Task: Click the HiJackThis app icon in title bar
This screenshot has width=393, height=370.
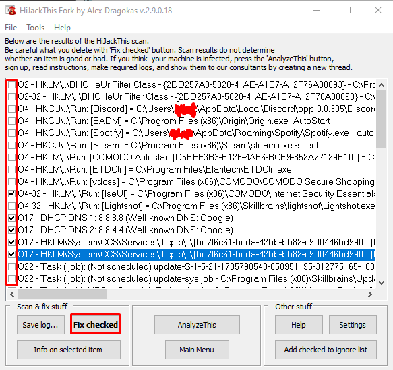Action: [x=10, y=11]
